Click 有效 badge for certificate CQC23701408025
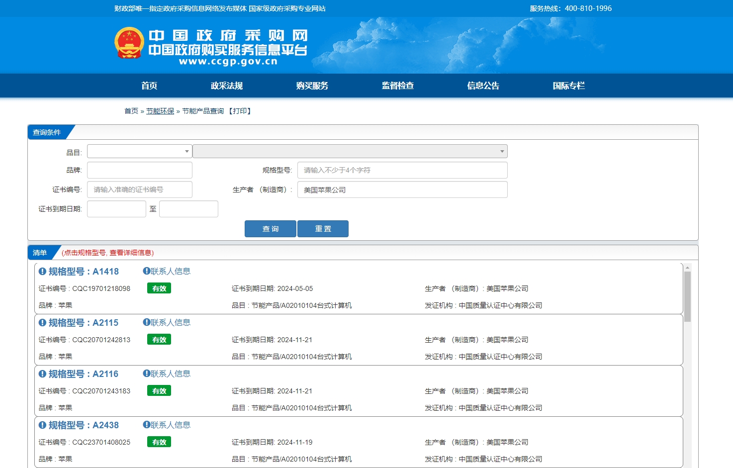This screenshot has width=733, height=468. [159, 442]
